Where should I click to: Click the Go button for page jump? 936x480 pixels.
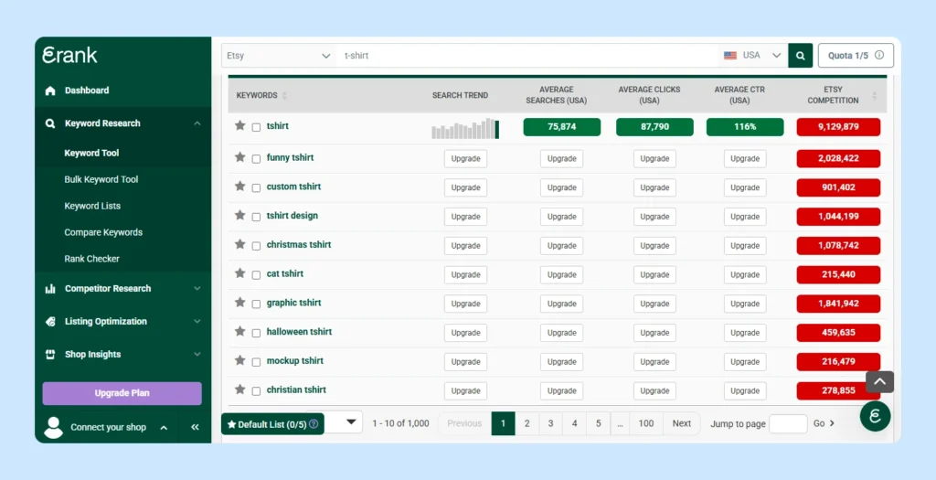(824, 423)
